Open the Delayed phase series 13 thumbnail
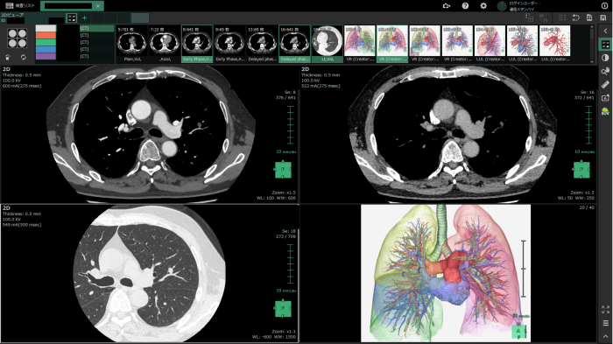 tap(262, 44)
